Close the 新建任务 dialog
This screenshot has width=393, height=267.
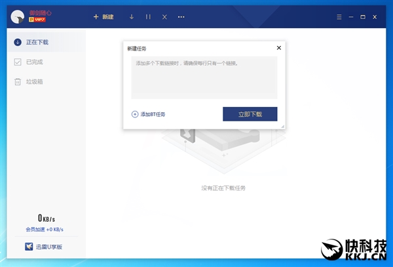279,48
